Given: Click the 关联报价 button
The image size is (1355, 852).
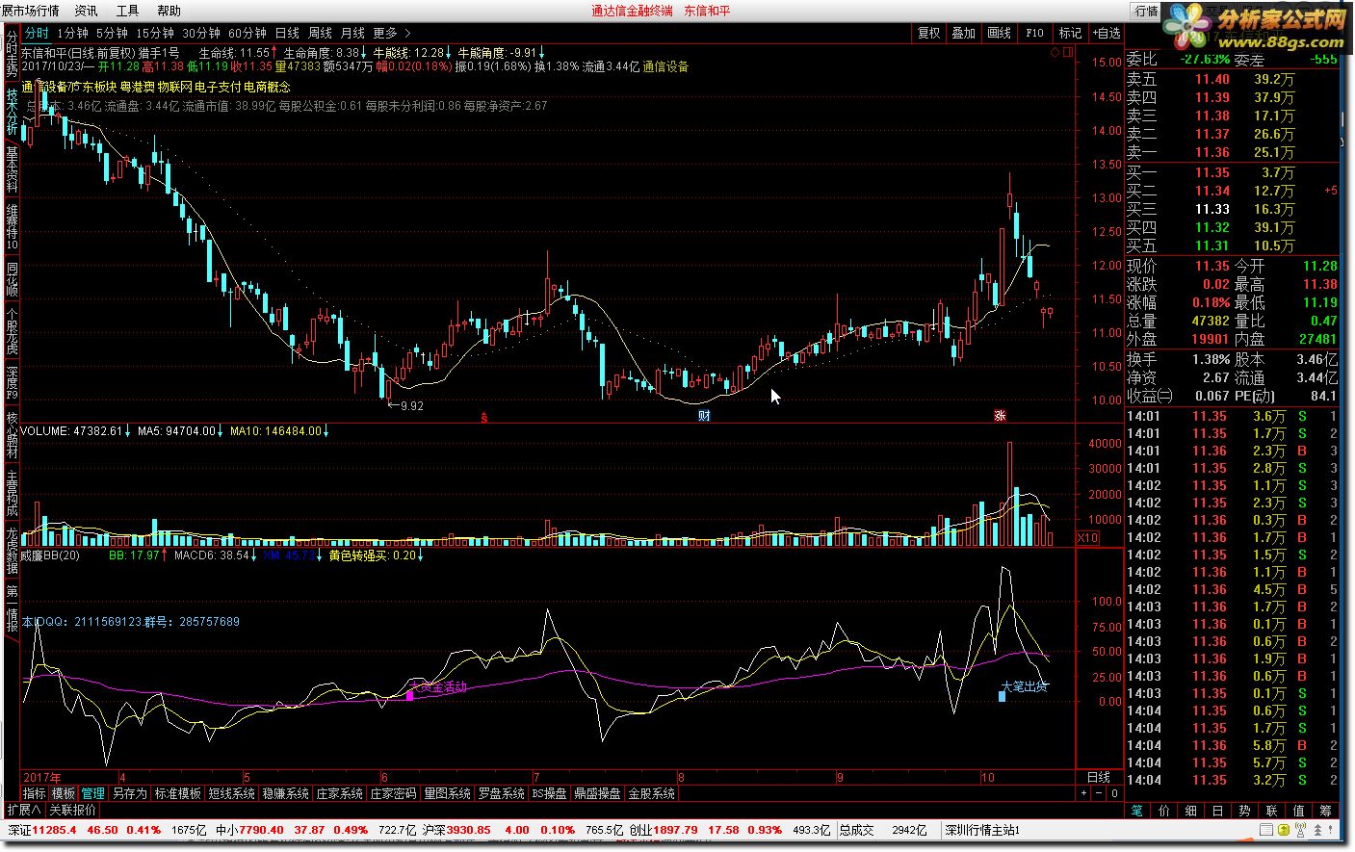Looking at the screenshot, I should [73, 810].
